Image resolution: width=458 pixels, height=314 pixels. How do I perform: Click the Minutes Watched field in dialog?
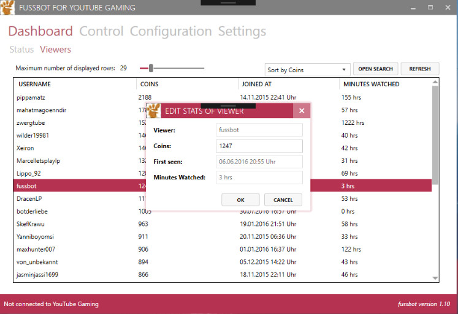point(259,178)
